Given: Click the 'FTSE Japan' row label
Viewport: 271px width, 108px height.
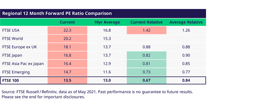Looking at the screenshot, I should pos(12,55).
